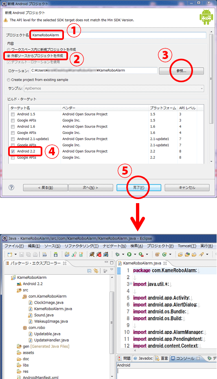Switch to the 問題 tab
217x379 pixels.
coord(124,358)
